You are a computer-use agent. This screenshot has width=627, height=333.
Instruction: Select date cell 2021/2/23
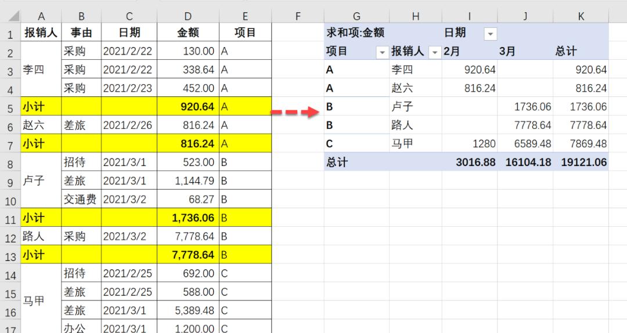click(x=129, y=88)
